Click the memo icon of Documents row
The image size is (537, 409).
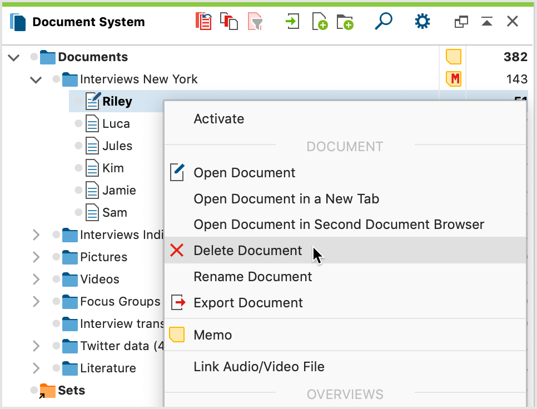453,57
